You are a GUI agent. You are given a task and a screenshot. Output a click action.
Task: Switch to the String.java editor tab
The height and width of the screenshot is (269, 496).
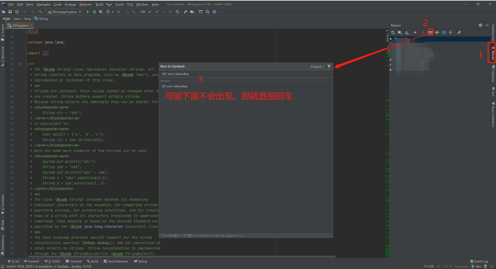pos(20,25)
